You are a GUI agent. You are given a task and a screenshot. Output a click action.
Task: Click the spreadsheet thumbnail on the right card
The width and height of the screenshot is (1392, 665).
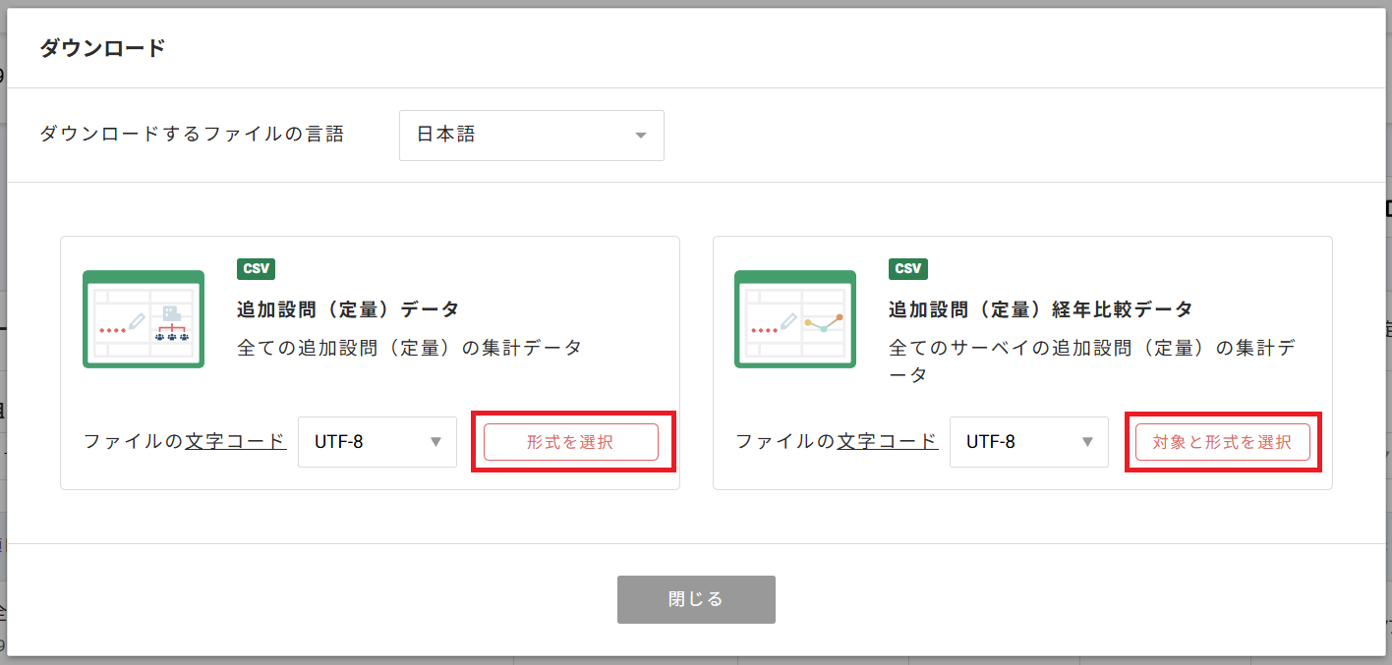tap(795, 319)
